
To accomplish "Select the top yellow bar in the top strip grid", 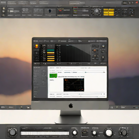I will [109, 9].
